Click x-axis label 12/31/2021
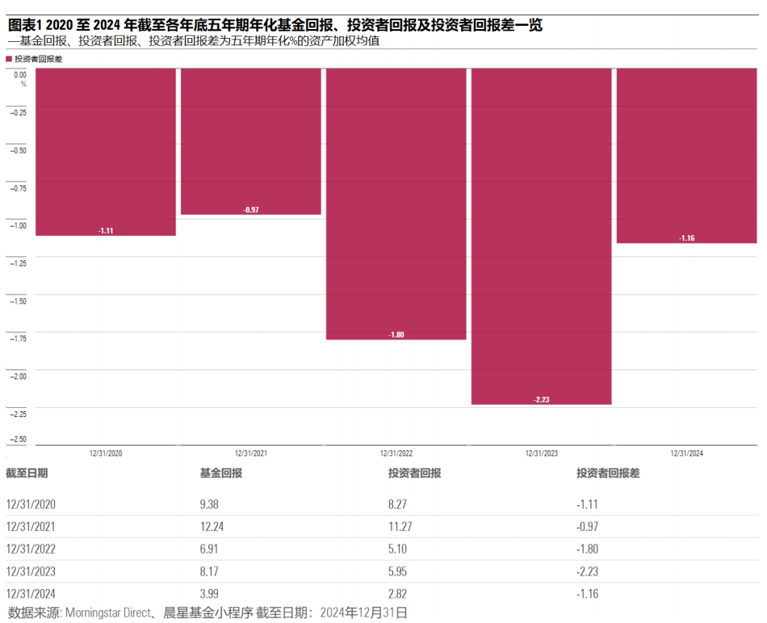 pyautogui.click(x=251, y=453)
